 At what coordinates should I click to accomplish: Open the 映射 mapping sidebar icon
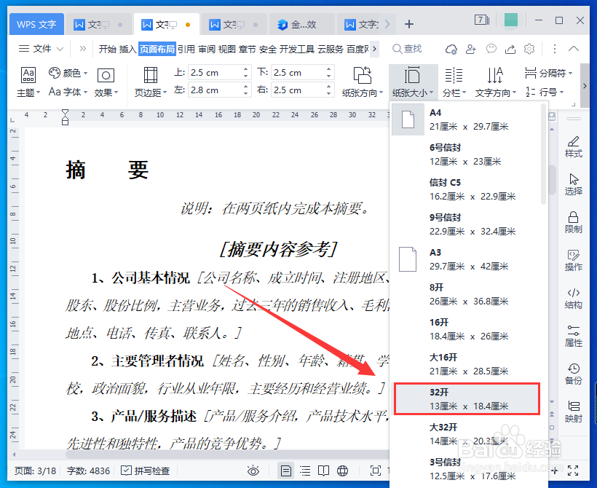[x=574, y=412]
